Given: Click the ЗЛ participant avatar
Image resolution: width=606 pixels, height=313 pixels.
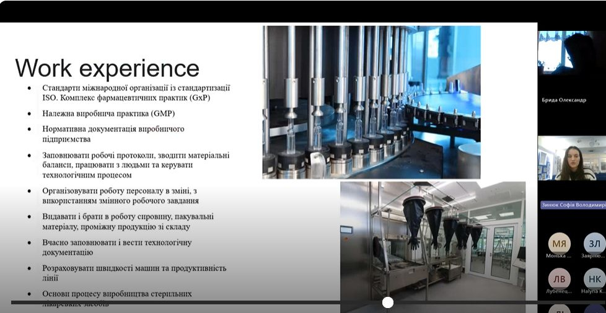Looking at the screenshot, I should click(x=594, y=243).
